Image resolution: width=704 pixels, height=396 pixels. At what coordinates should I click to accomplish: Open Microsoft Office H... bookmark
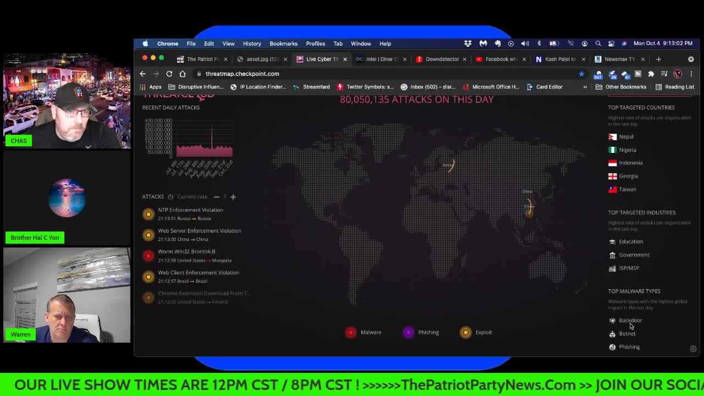[x=491, y=87]
